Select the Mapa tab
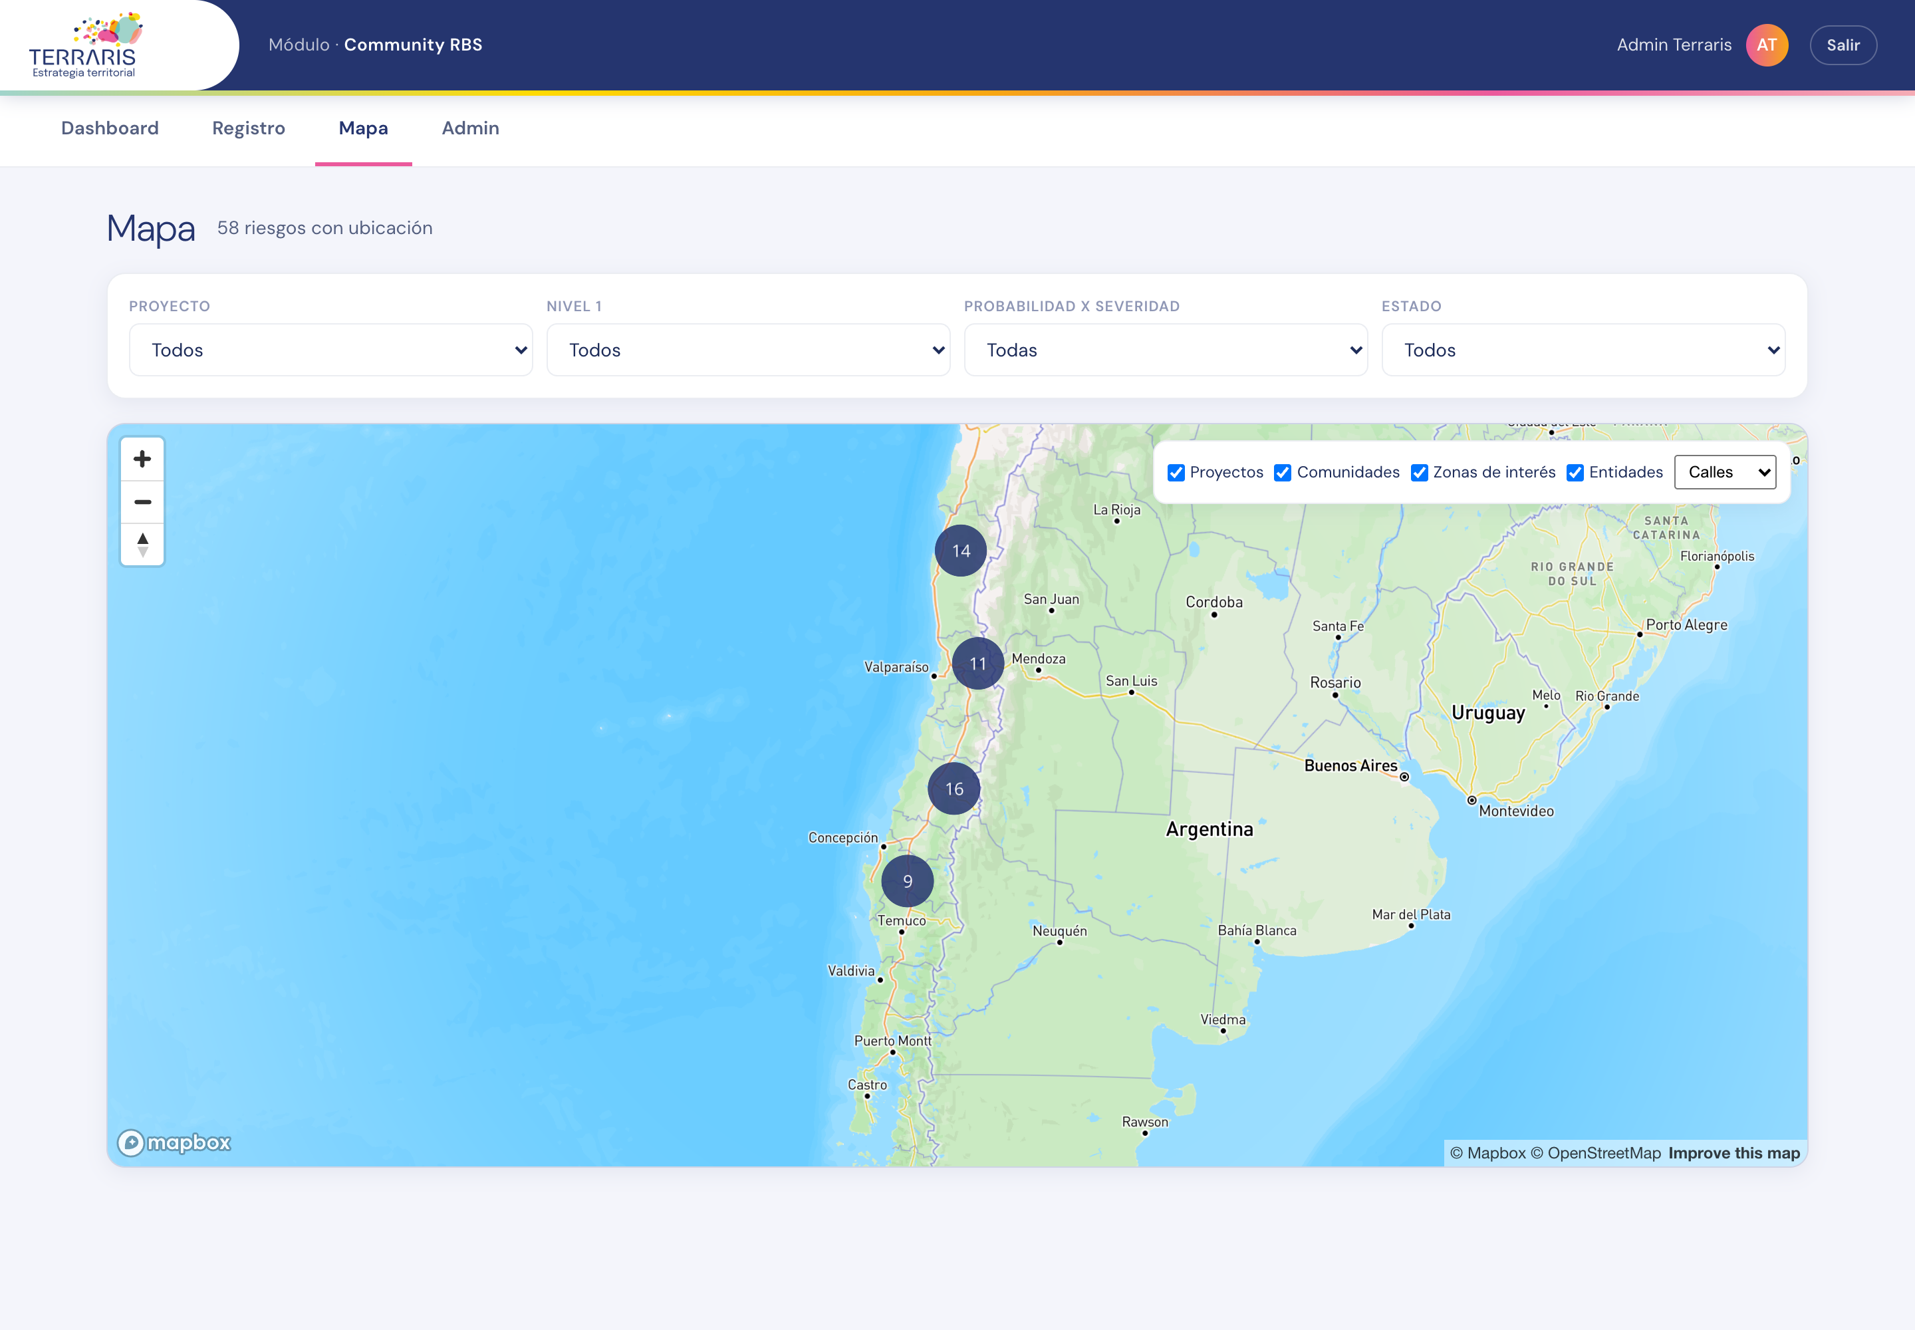The image size is (1915, 1330). click(x=363, y=128)
